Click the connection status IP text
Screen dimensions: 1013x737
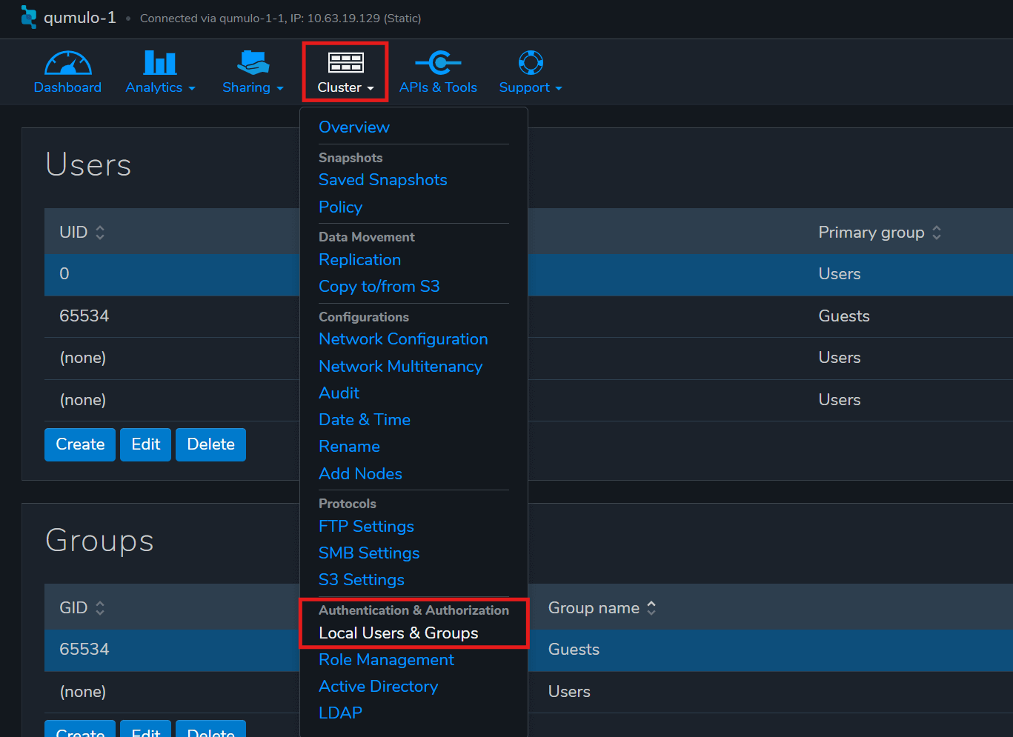[281, 19]
